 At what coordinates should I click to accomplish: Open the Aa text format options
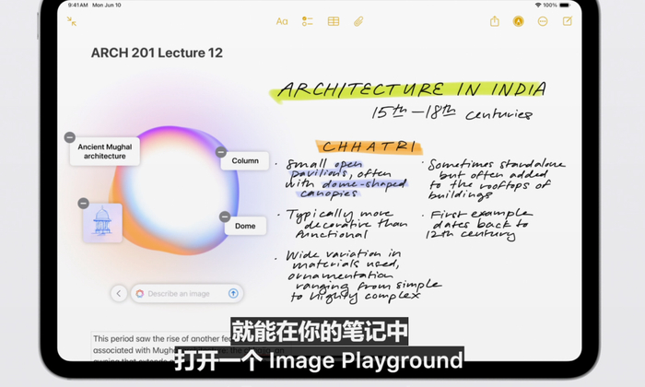(x=282, y=21)
